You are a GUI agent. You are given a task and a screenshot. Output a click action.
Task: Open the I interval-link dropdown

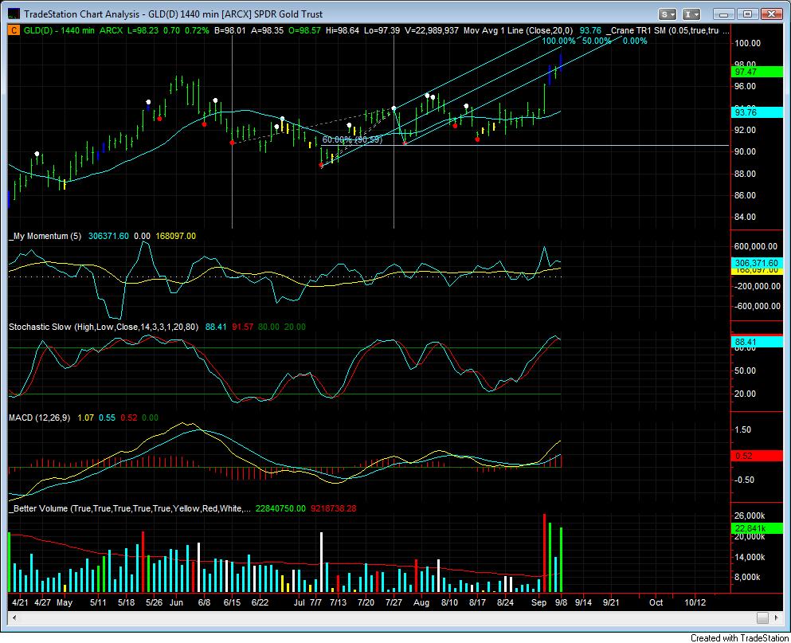(692, 14)
